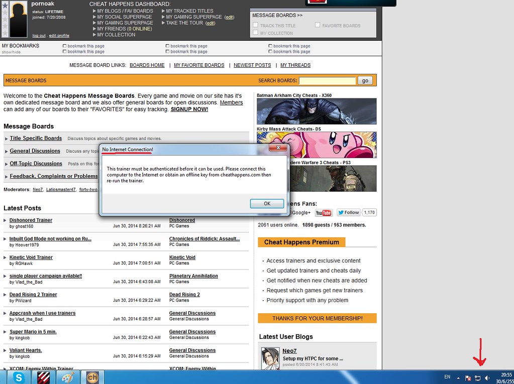Open the volume speaker tray icon
The image size is (514, 384).
(x=487, y=377)
